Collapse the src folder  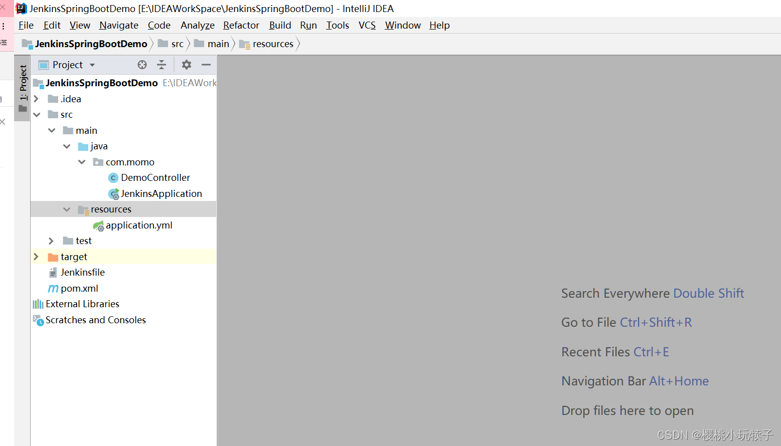click(37, 115)
